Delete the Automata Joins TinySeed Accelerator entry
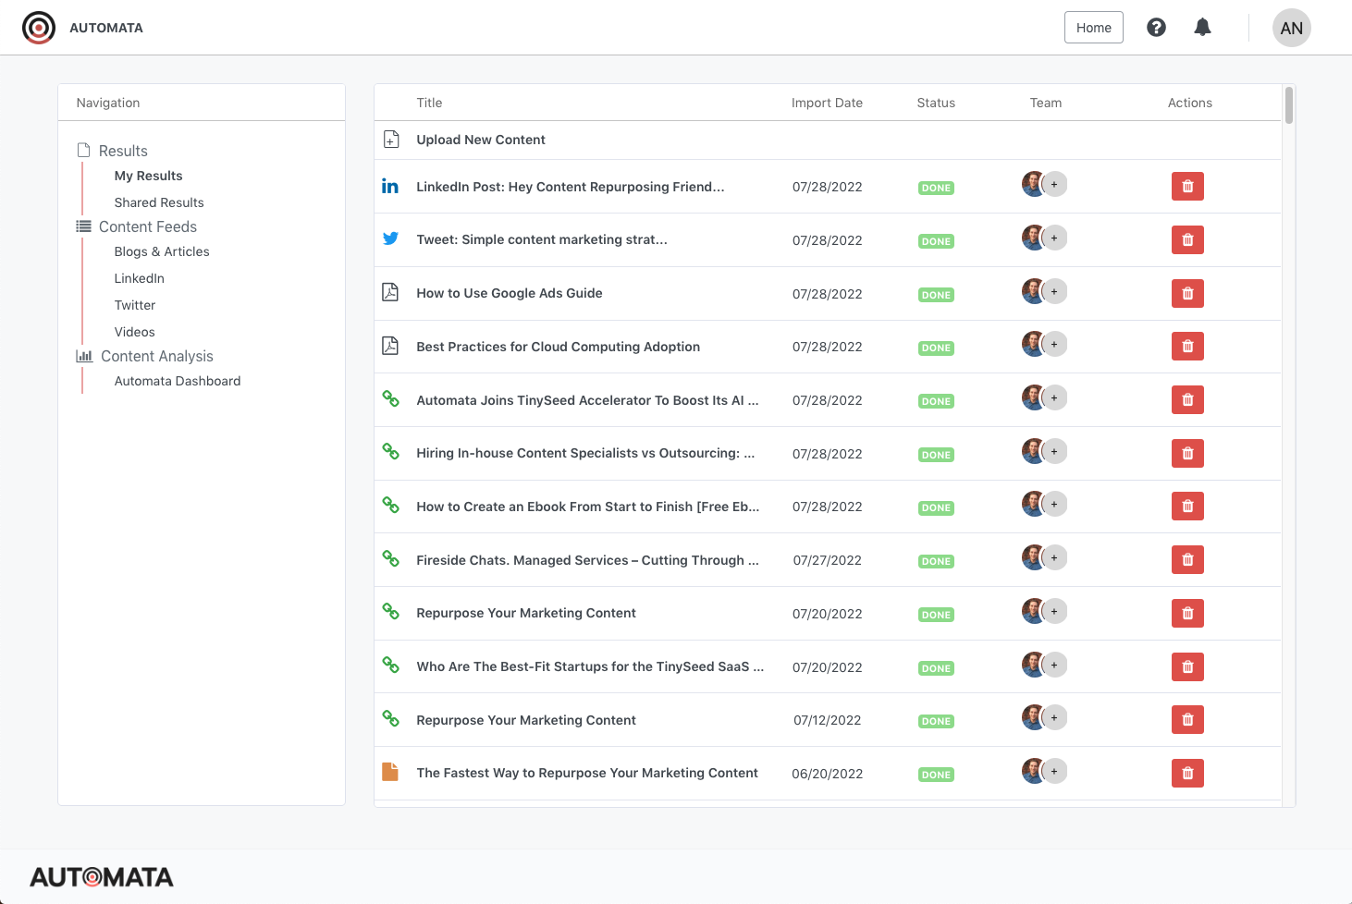This screenshot has height=904, width=1352. tap(1187, 400)
